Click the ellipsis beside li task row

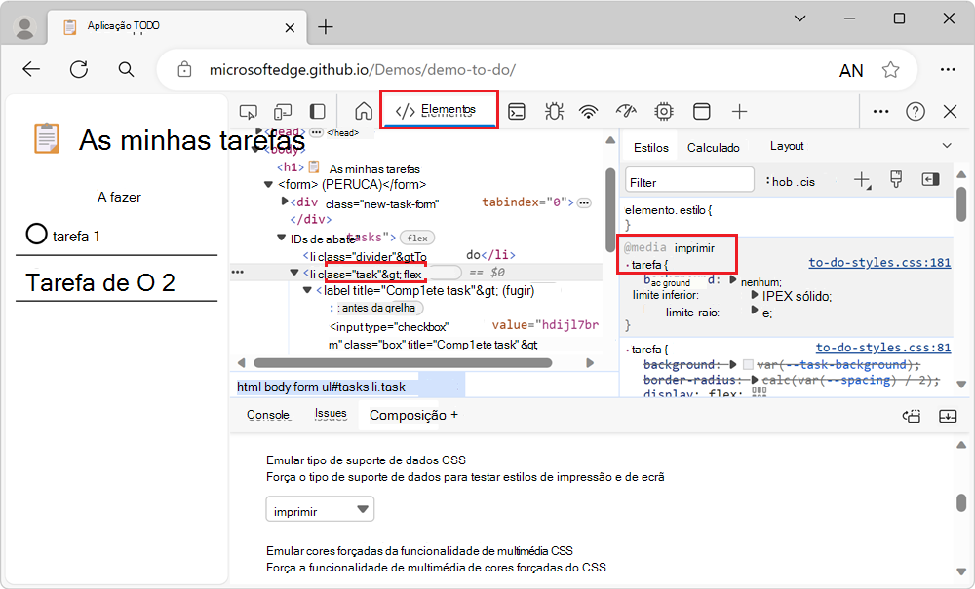coord(238,273)
